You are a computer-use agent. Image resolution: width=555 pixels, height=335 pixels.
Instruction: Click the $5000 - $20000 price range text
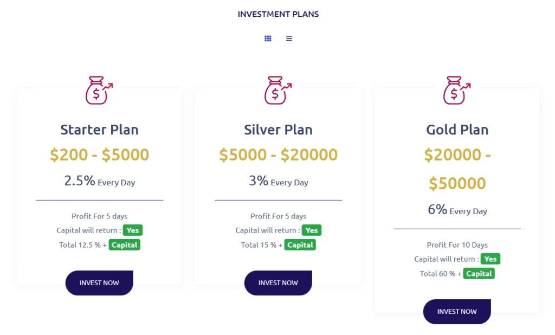click(277, 154)
